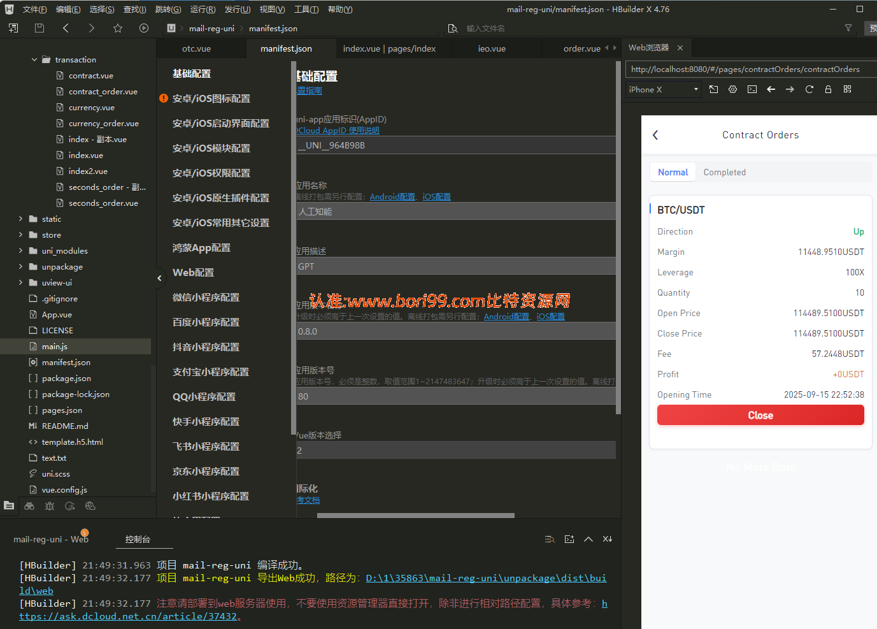Expand the uview-ui folder
The image size is (877, 629).
coord(20,282)
